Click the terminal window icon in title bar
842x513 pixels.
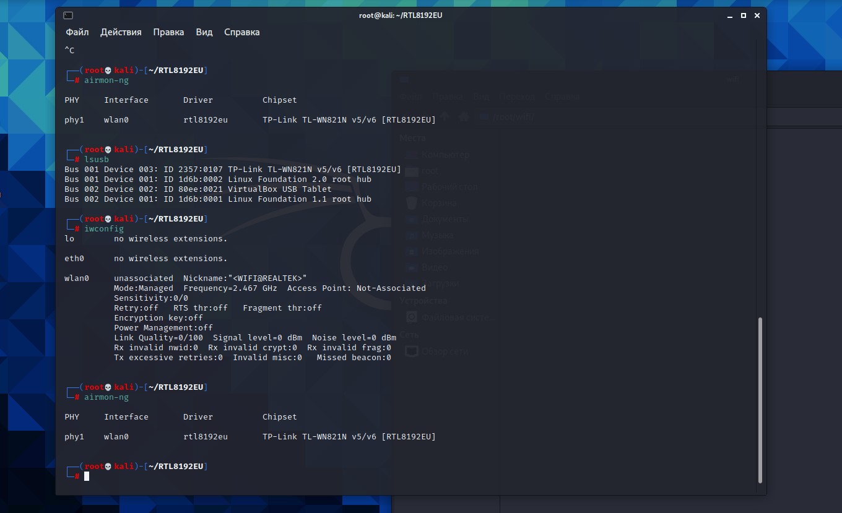pos(68,15)
